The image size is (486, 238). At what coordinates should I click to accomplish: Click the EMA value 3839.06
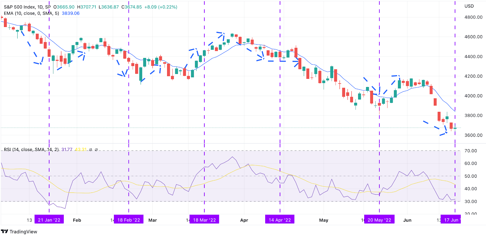tap(71, 13)
